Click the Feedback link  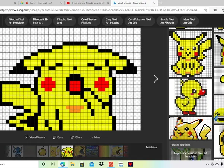(152, 147)
